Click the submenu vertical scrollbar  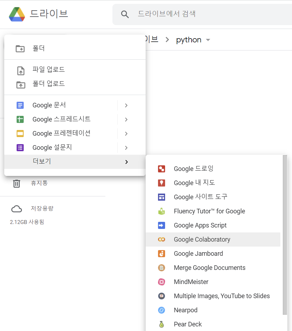click(285, 235)
